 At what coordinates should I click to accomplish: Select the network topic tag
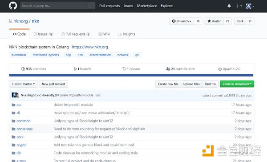point(123,55)
